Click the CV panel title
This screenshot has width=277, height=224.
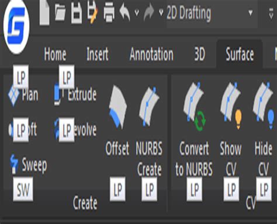[x=251, y=203]
